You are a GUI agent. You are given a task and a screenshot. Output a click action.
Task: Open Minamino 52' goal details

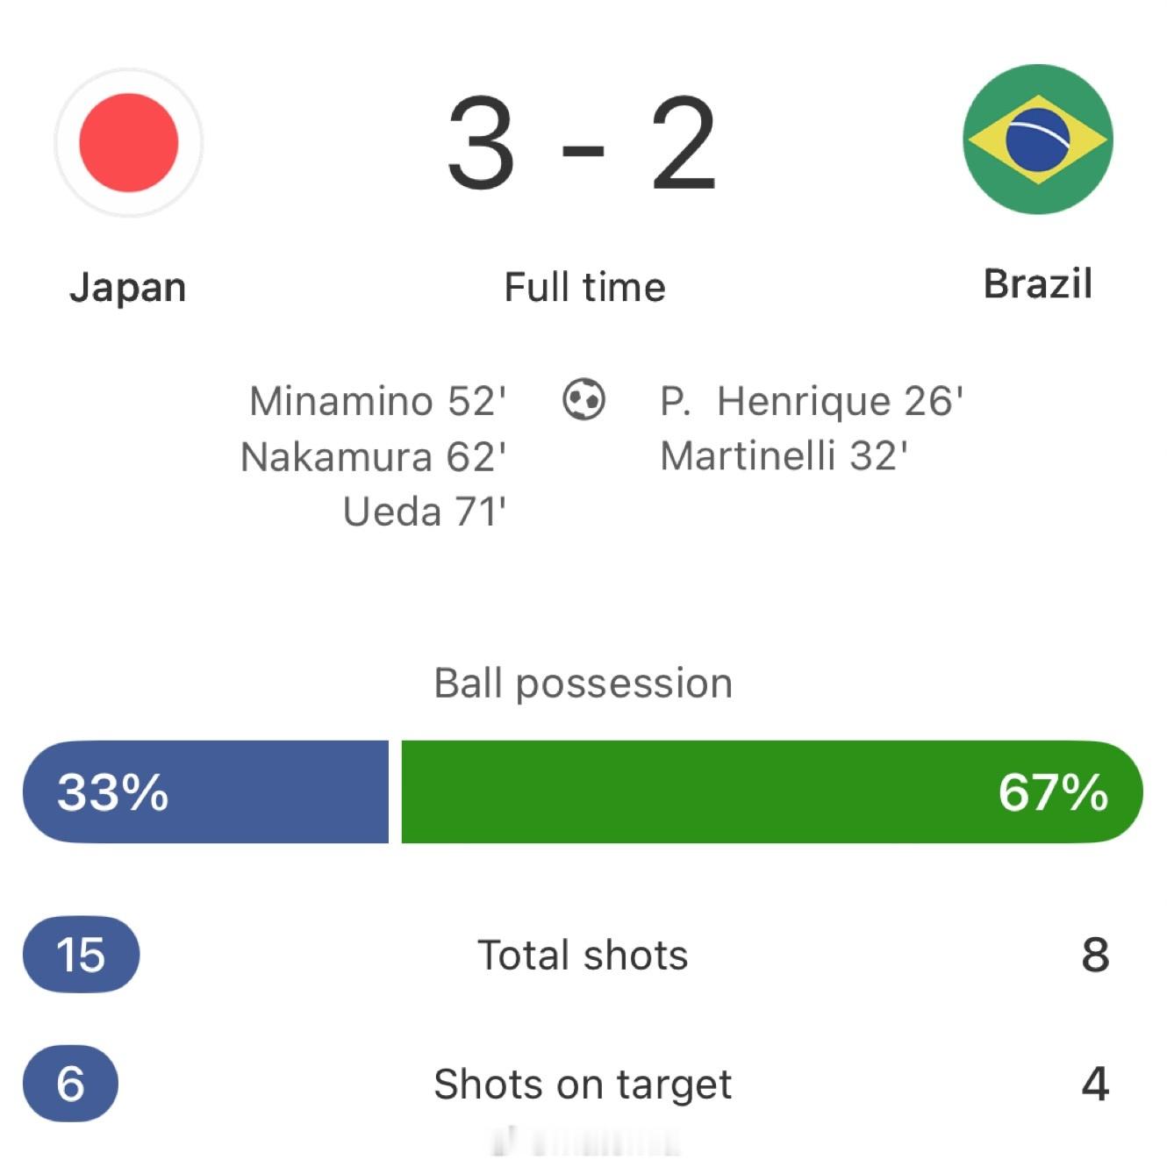tap(376, 401)
